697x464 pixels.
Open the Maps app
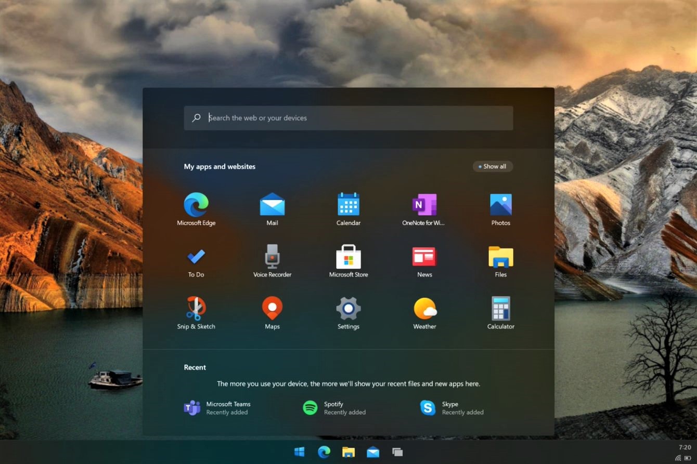(x=272, y=308)
